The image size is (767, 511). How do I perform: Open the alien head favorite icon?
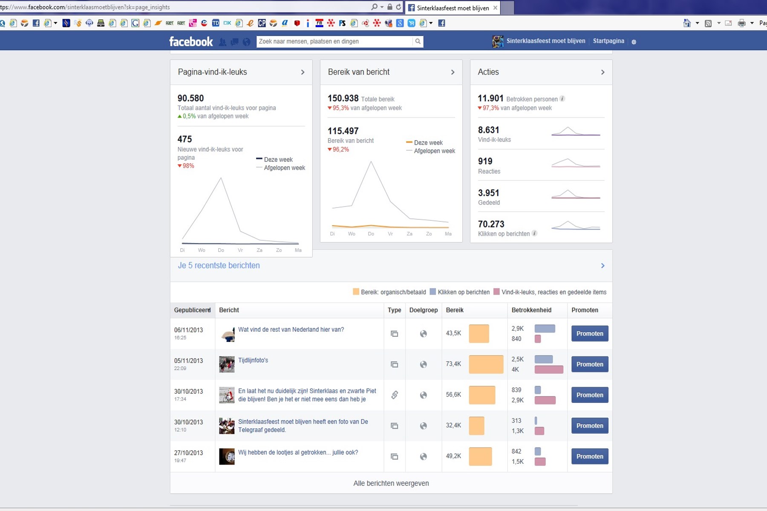coord(89,23)
